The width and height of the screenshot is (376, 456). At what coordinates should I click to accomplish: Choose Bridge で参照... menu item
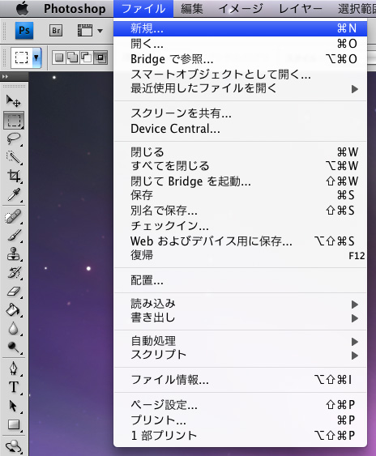click(240, 59)
